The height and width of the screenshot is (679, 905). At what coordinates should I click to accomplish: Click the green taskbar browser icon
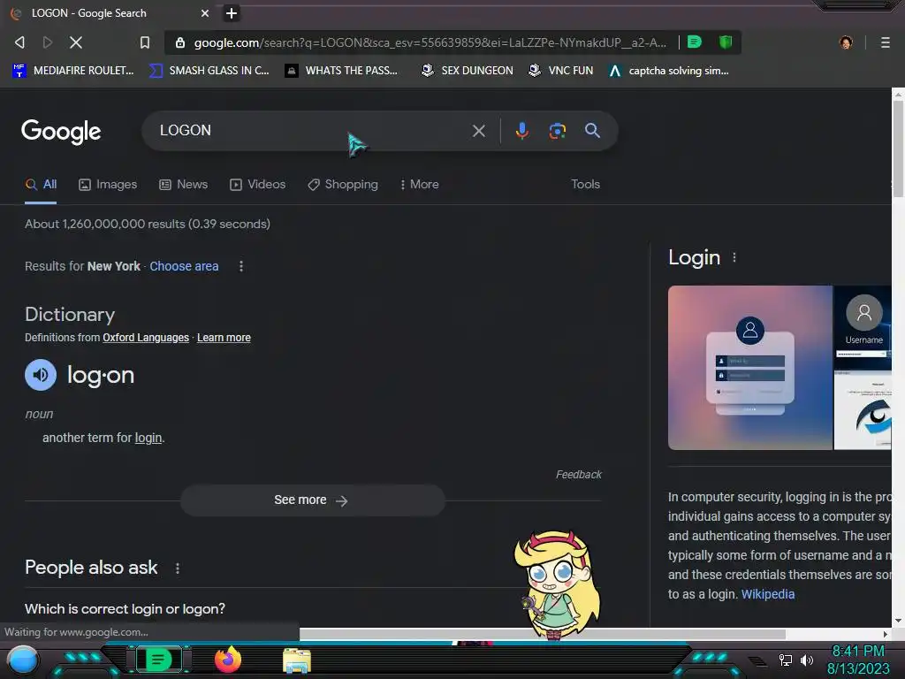pos(158,660)
